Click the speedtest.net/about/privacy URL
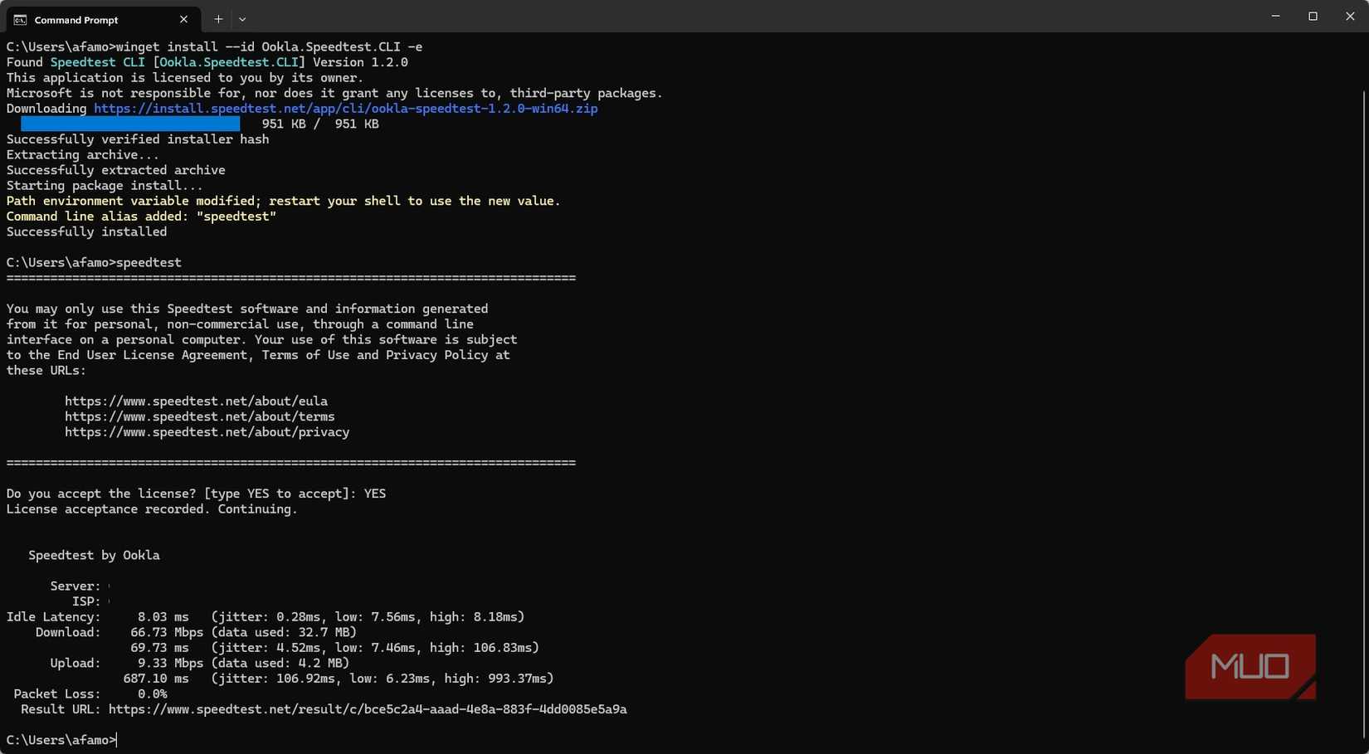This screenshot has height=754, width=1369. [207, 432]
